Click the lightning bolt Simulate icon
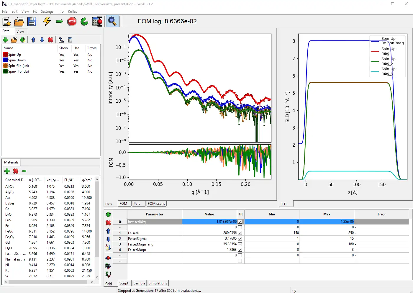 [x=47, y=21]
